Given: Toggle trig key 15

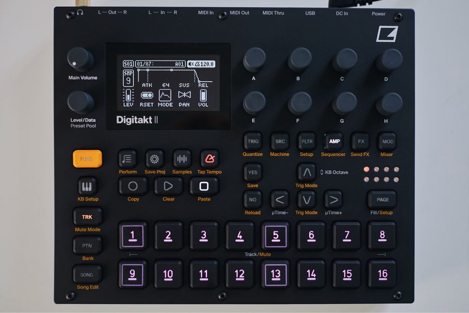Looking at the screenshot, I should pos(347,275).
